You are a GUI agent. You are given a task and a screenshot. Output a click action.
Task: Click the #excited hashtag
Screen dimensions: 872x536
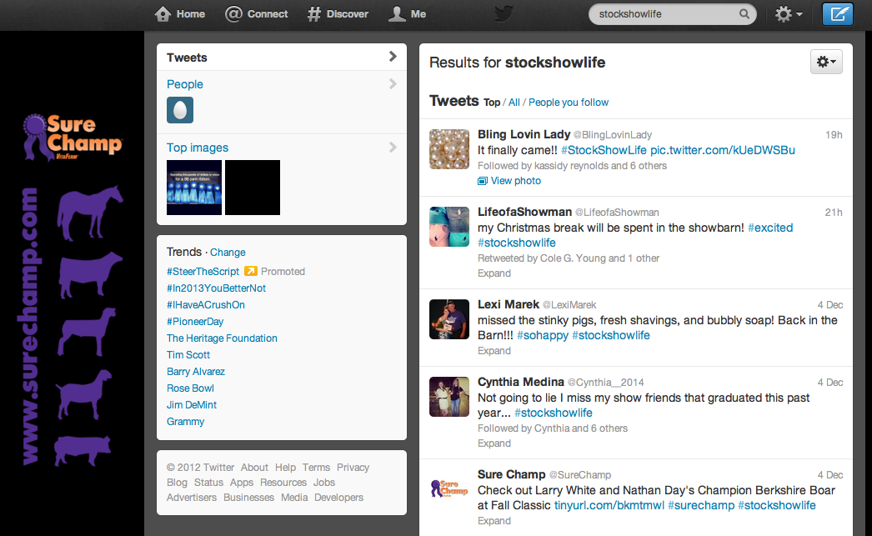(x=770, y=228)
